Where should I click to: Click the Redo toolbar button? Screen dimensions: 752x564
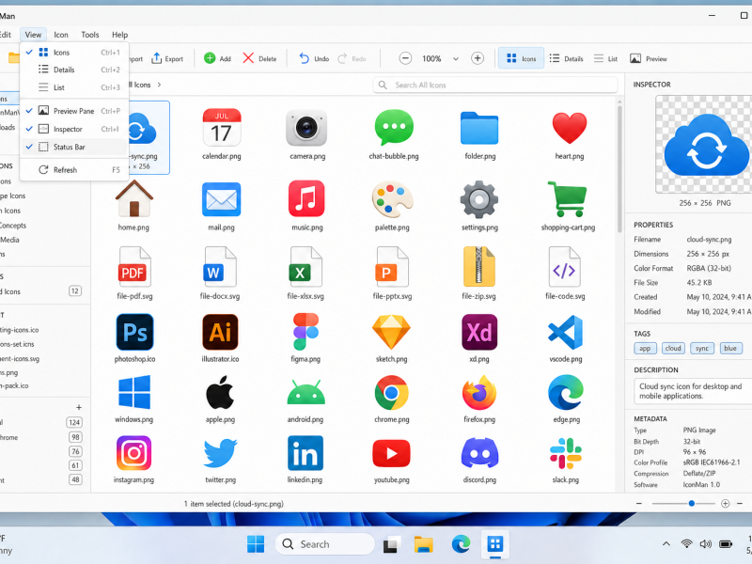352,58
